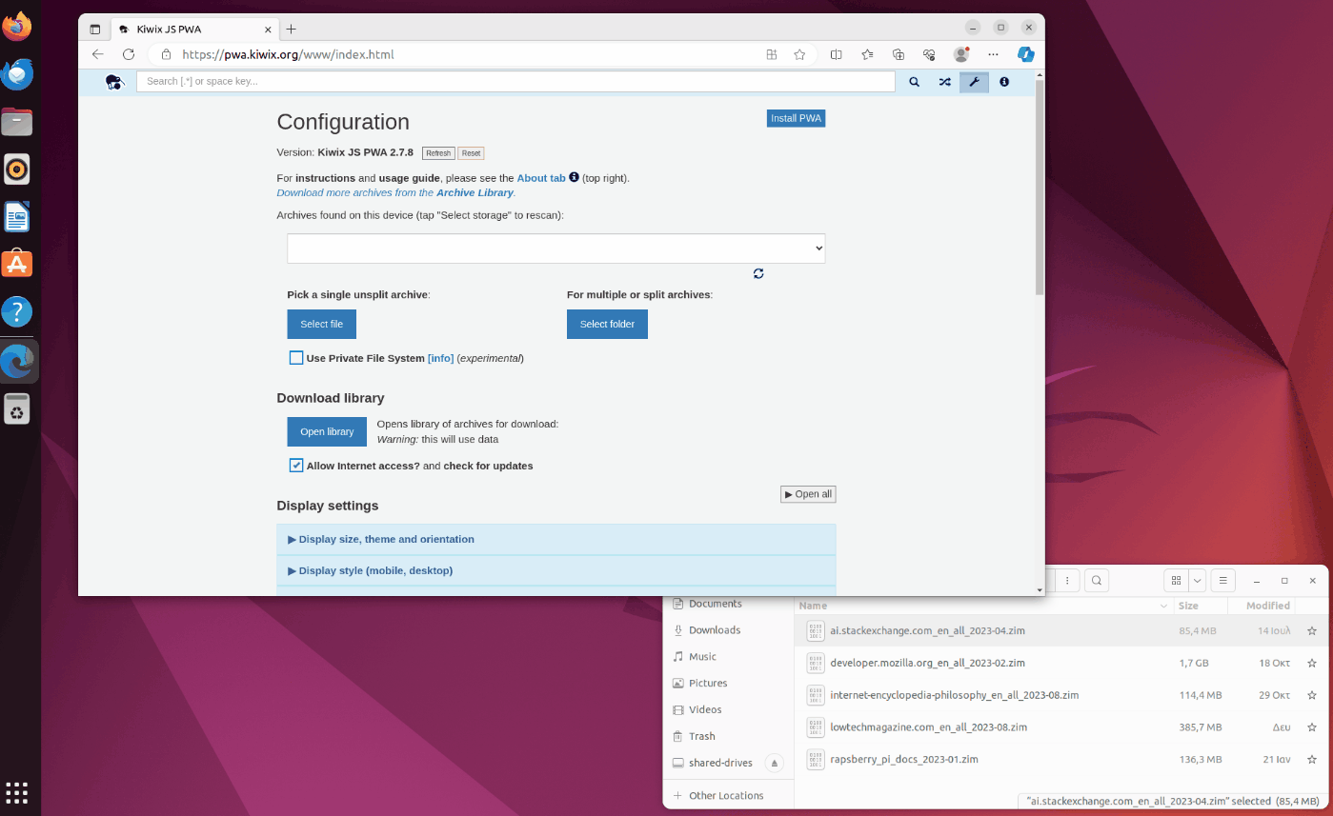The image size is (1333, 816).
Task: Click the browser address bar URL
Action: tap(288, 54)
